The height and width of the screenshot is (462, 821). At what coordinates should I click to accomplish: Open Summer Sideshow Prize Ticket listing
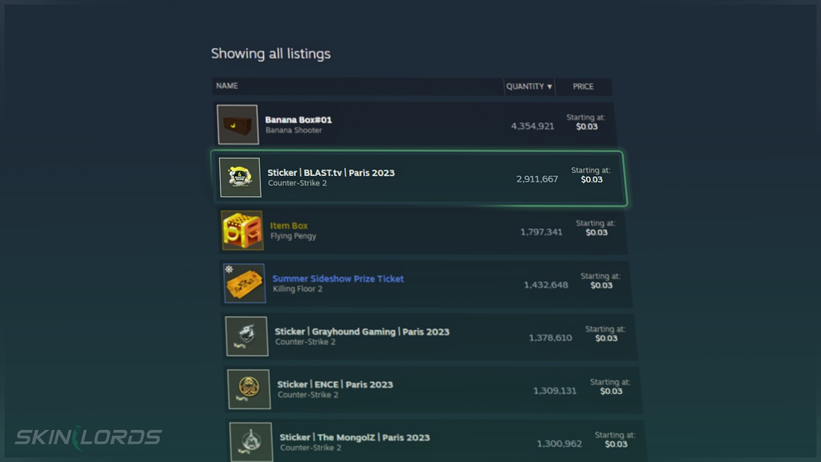338,278
